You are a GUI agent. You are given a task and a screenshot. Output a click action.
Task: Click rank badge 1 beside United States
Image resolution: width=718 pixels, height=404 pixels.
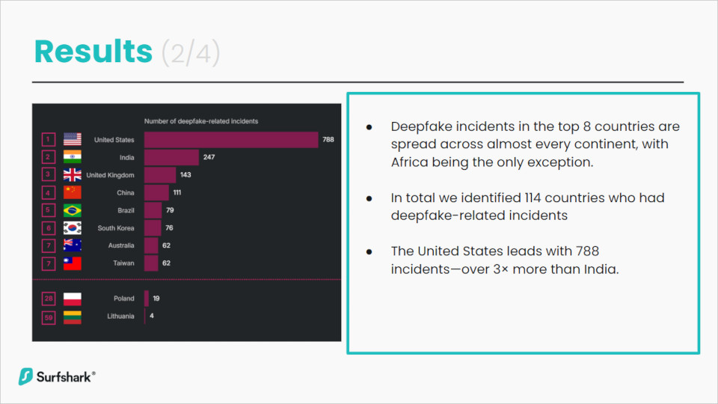coord(49,139)
